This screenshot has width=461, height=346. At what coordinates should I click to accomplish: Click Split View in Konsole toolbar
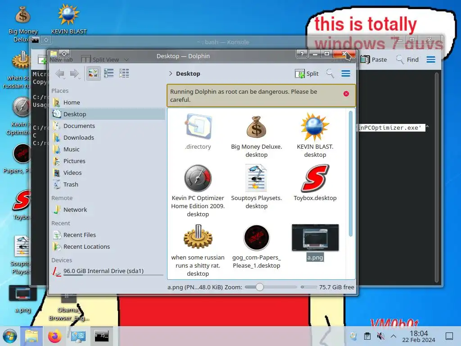[105, 60]
